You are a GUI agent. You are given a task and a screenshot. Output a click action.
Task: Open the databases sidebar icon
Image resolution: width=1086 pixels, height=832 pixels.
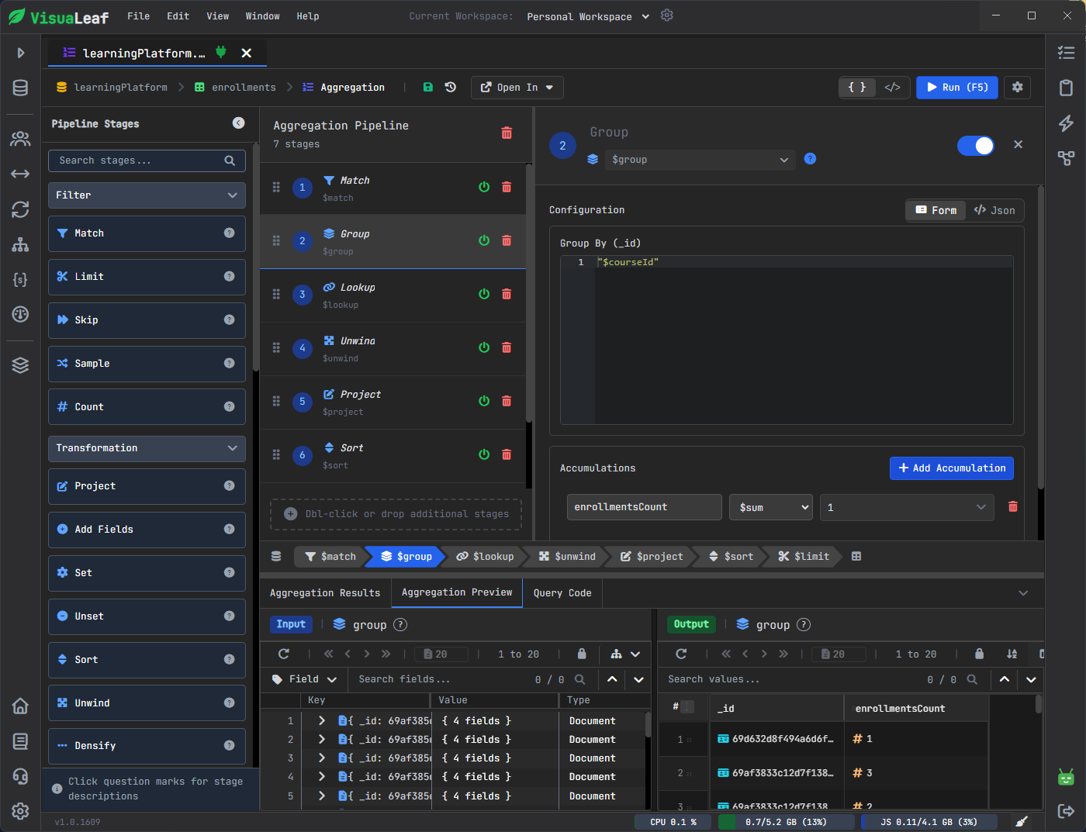click(x=20, y=88)
